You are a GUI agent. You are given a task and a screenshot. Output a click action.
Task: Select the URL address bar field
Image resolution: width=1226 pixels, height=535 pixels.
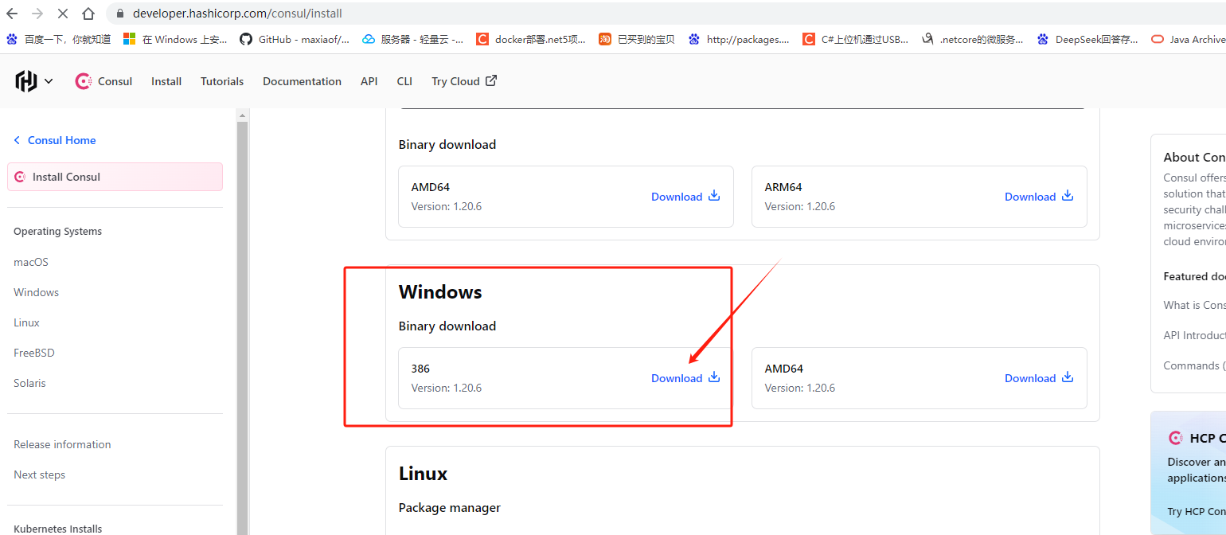coord(666,14)
